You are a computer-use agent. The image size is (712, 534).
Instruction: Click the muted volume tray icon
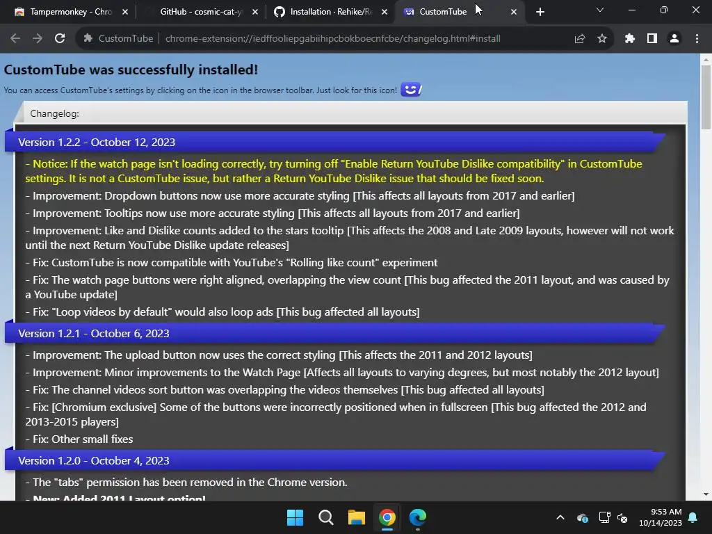pyautogui.click(x=622, y=517)
